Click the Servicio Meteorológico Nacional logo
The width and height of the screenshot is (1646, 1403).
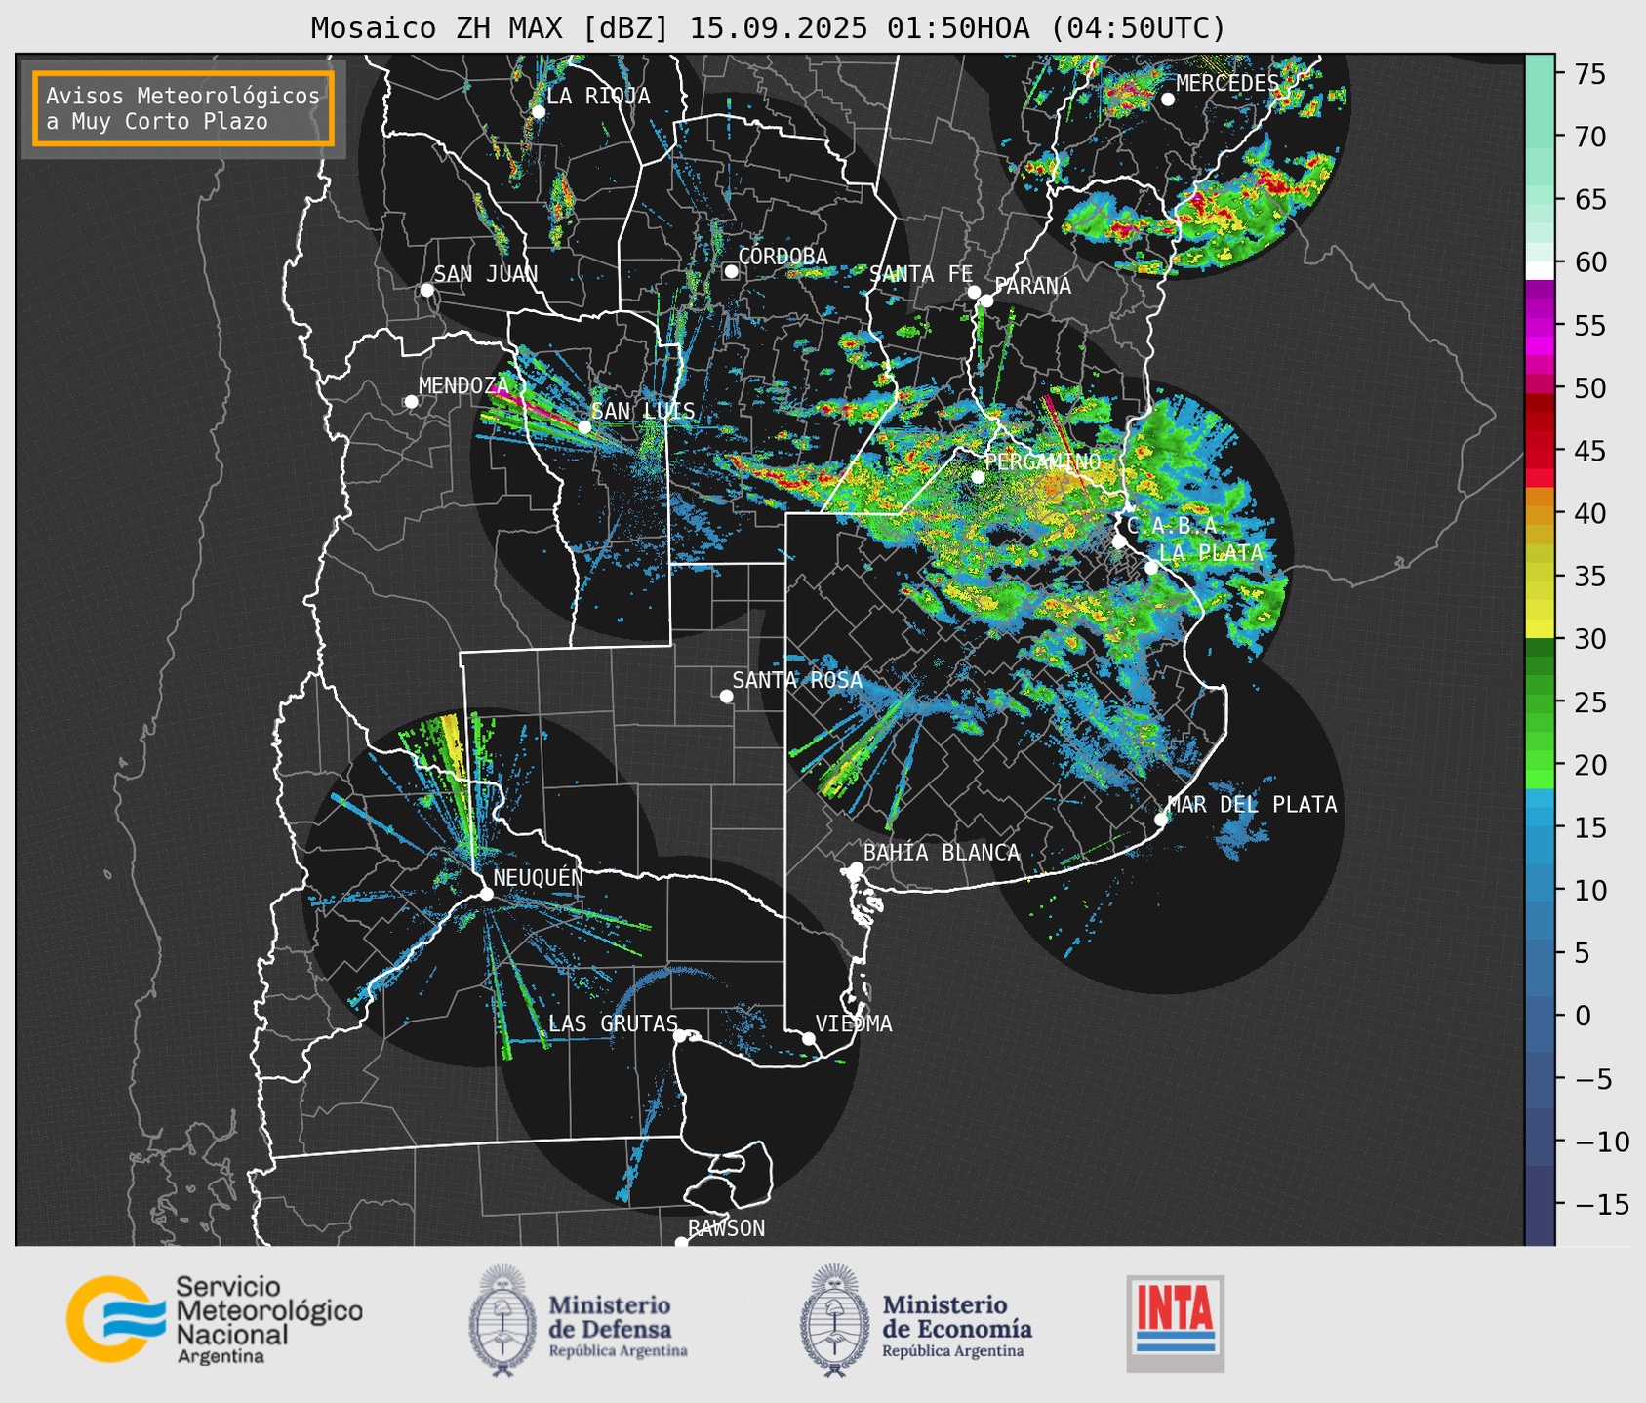click(x=214, y=1320)
